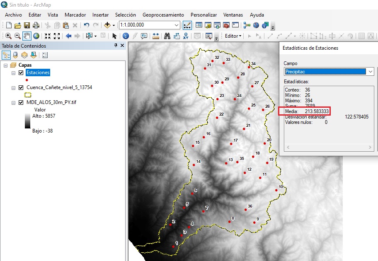Select the black arrow Select Elements tool
378x261 pixels.
(x=114, y=36)
